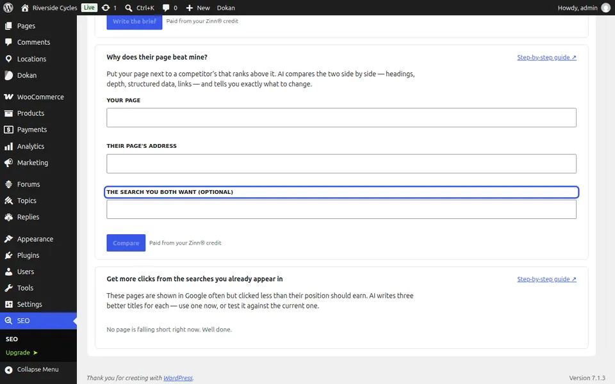This screenshot has height=384, width=615.
Task: Click admin avatar in top bar
Action: pos(606,8)
